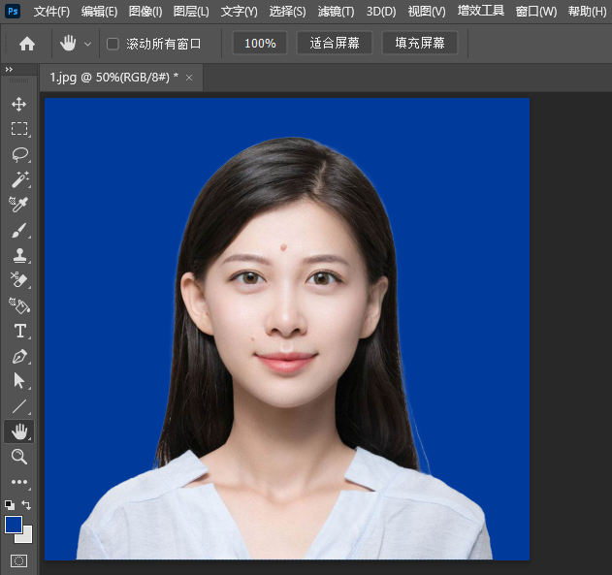Viewport: 612px width, 575px height.
Task: Select the Clone Stamp tool
Action: point(19,256)
